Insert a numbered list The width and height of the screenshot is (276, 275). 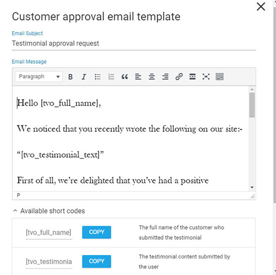pos(111,77)
